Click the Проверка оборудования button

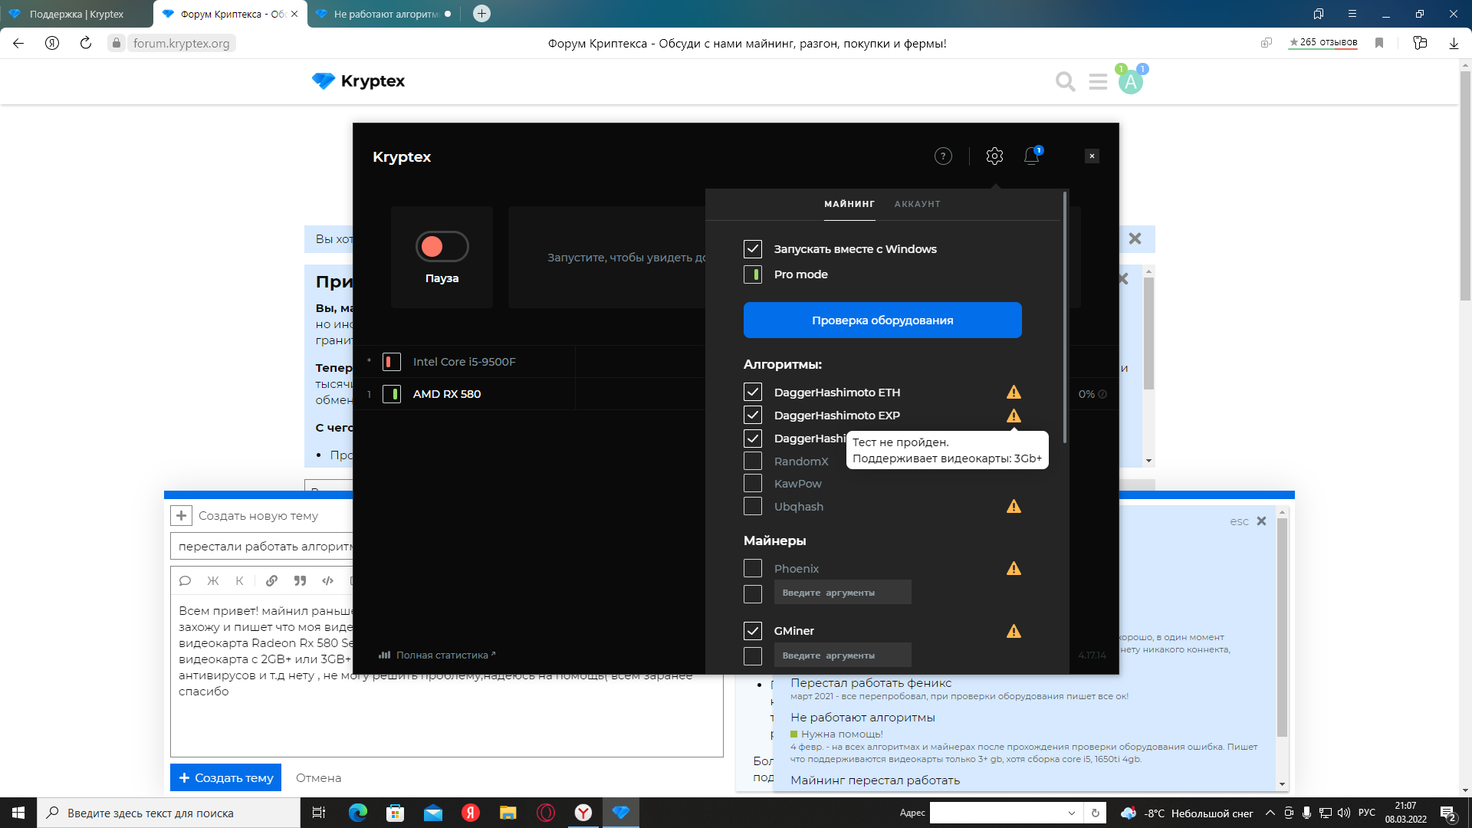[x=882, y=320]
